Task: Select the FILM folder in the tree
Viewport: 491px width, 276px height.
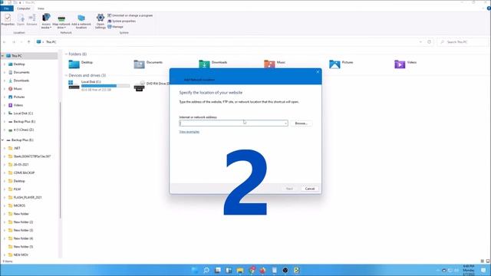Action: (x=17, y=189)
